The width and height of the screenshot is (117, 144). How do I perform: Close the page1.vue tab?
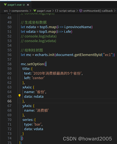coord(28,5)
